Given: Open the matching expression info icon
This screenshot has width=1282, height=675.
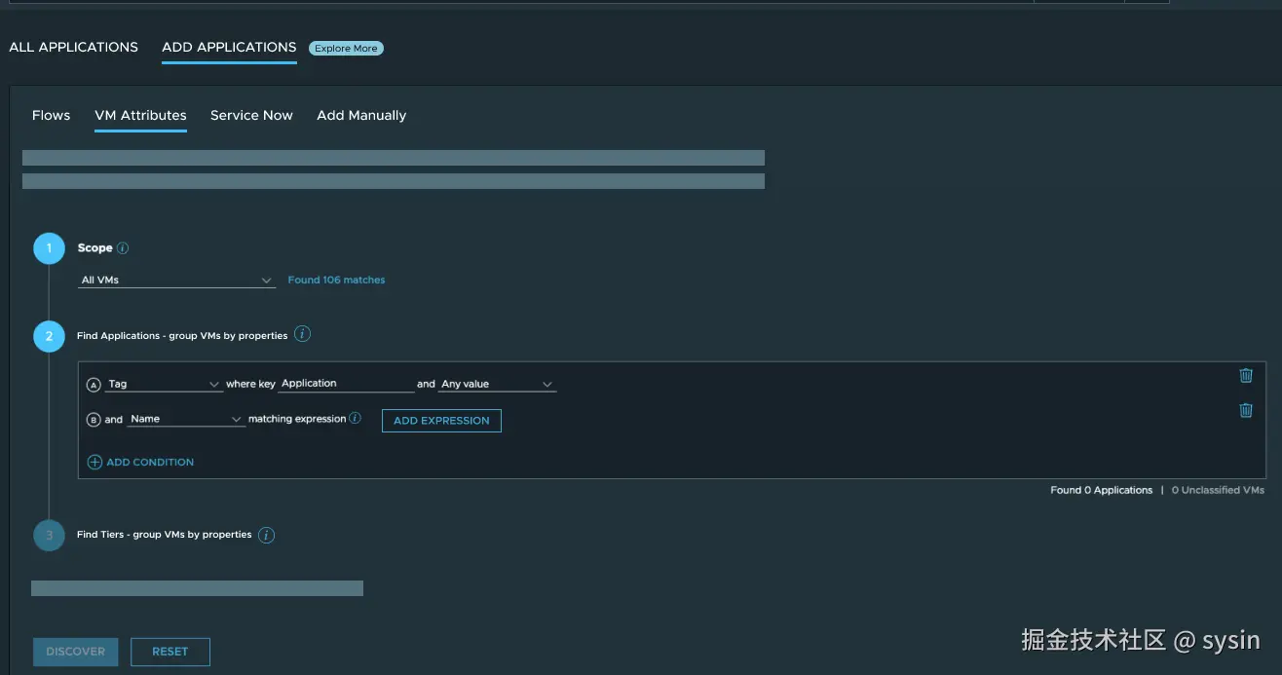Looking at the screenshot, I should [x=355, y=419].
